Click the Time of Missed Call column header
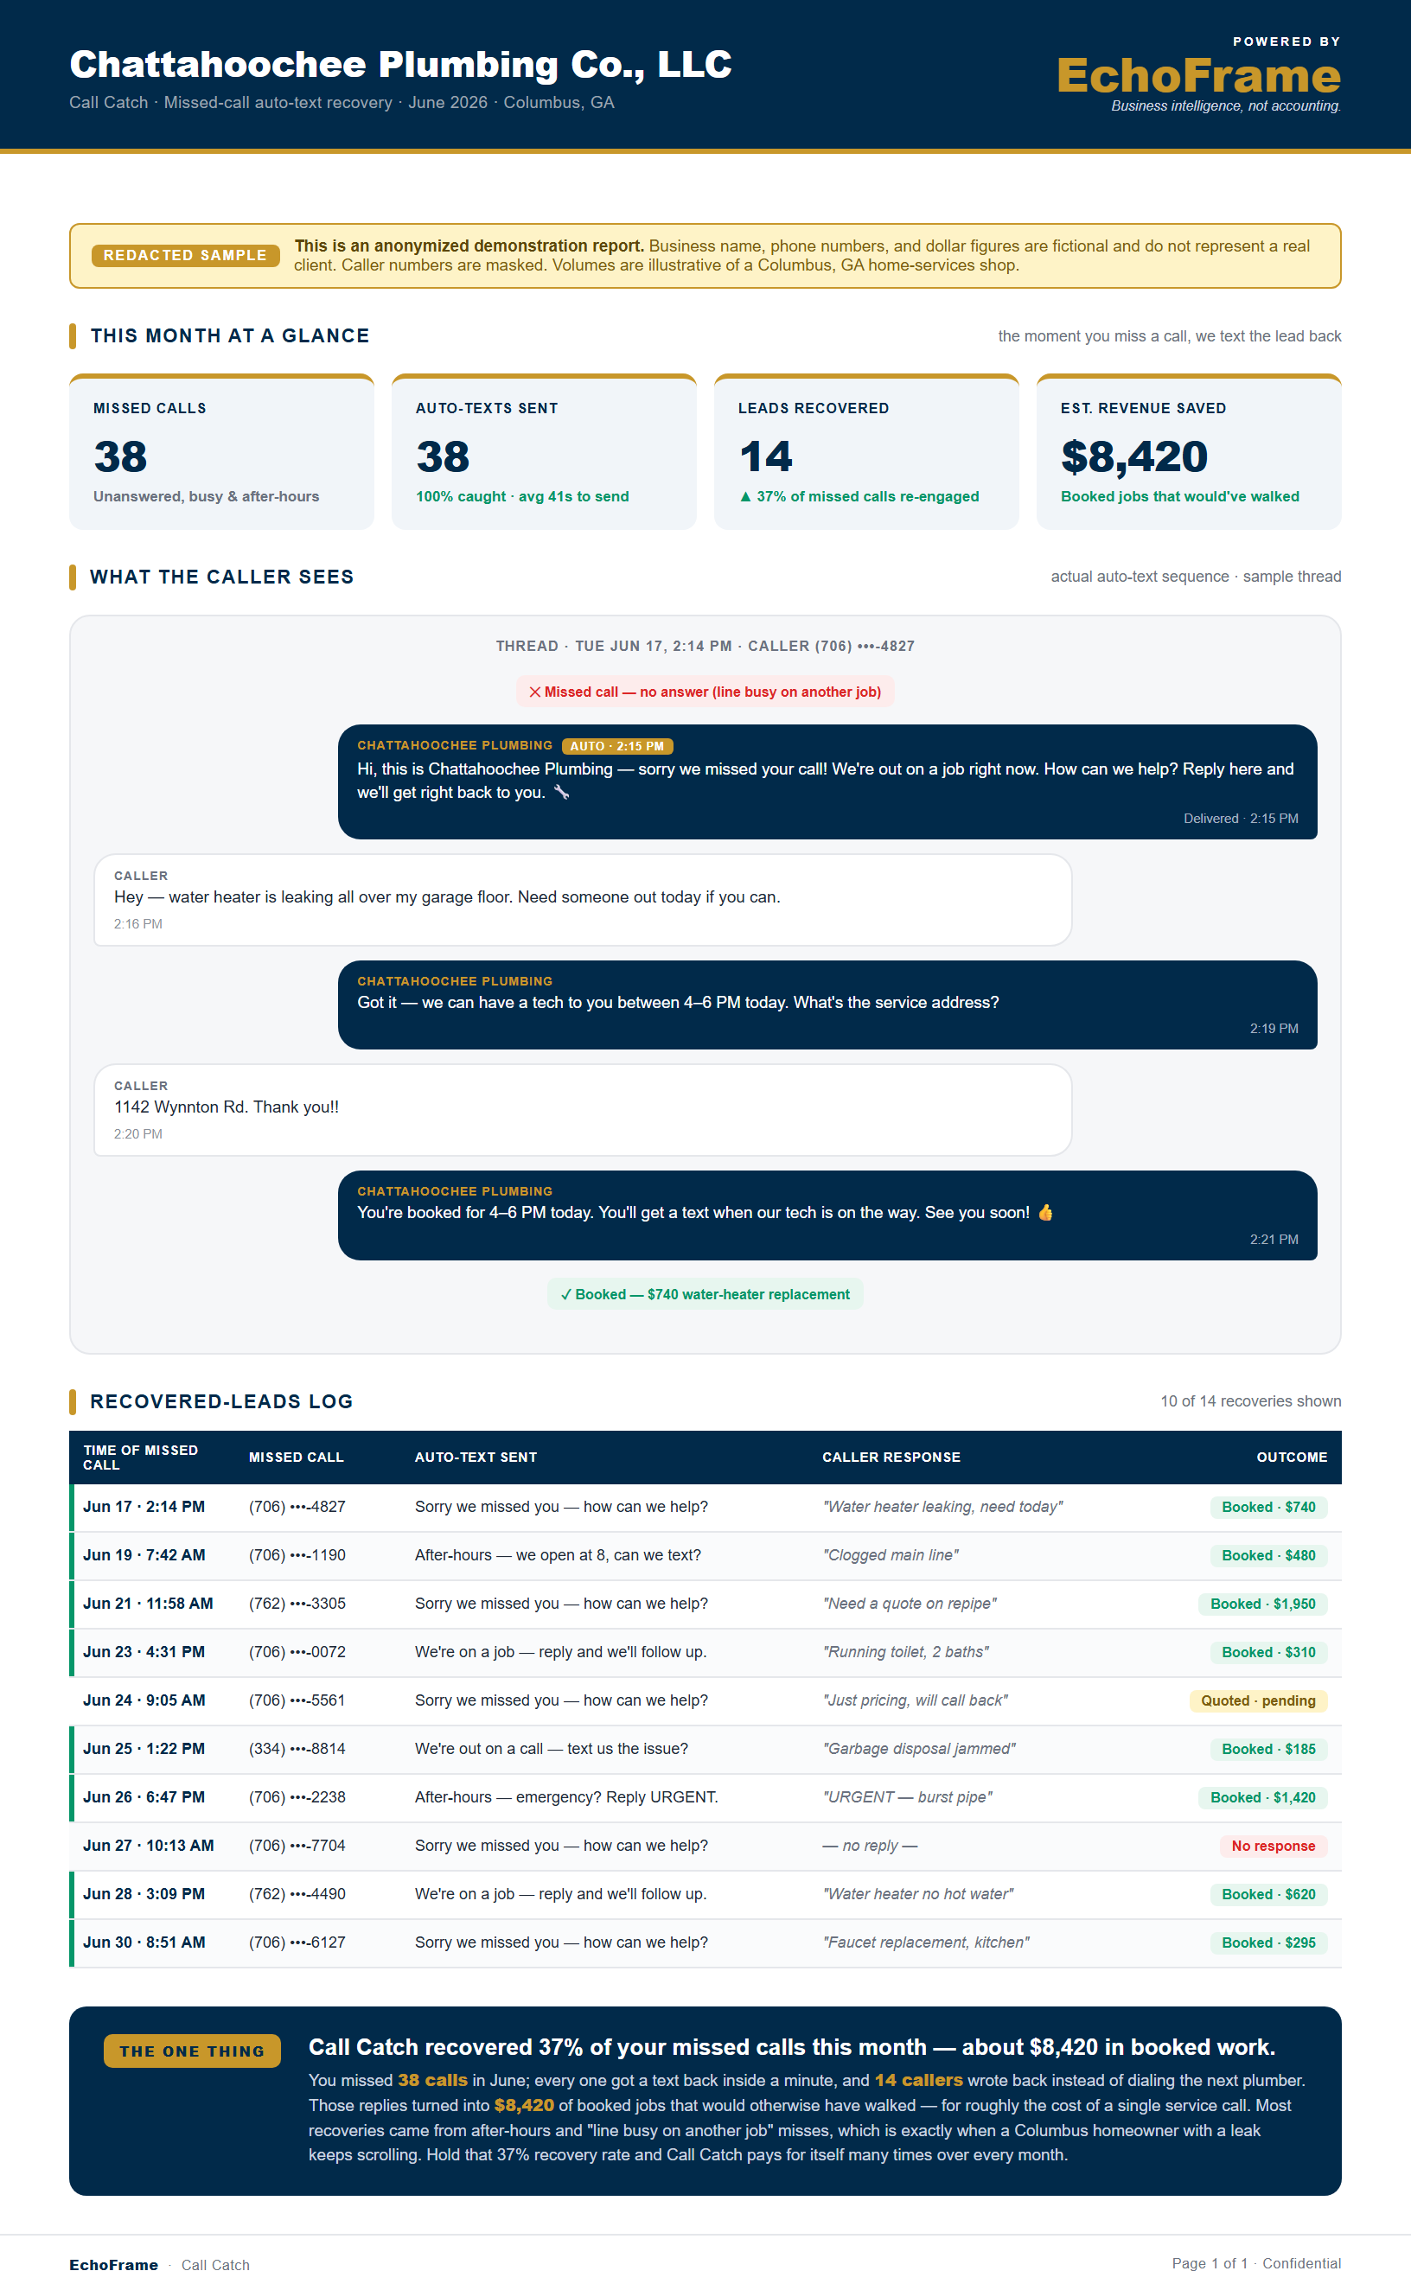This screenshot has height=2271, width=1411. (x=141, y=1458)
